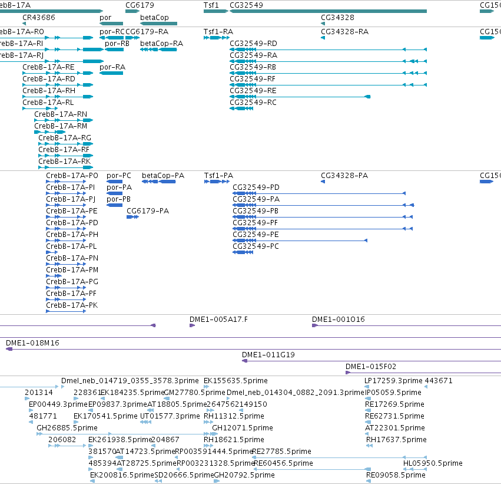Select the CR43686 gene label
Image resolution: width=501 pixels, height=484 pixels.
(39, 17)
